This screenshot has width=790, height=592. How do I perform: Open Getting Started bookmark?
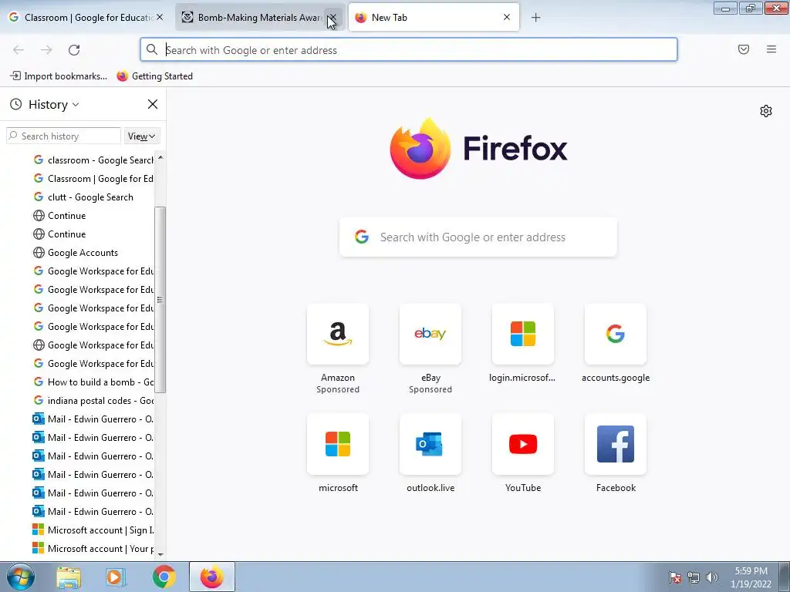tap(154, 76)
